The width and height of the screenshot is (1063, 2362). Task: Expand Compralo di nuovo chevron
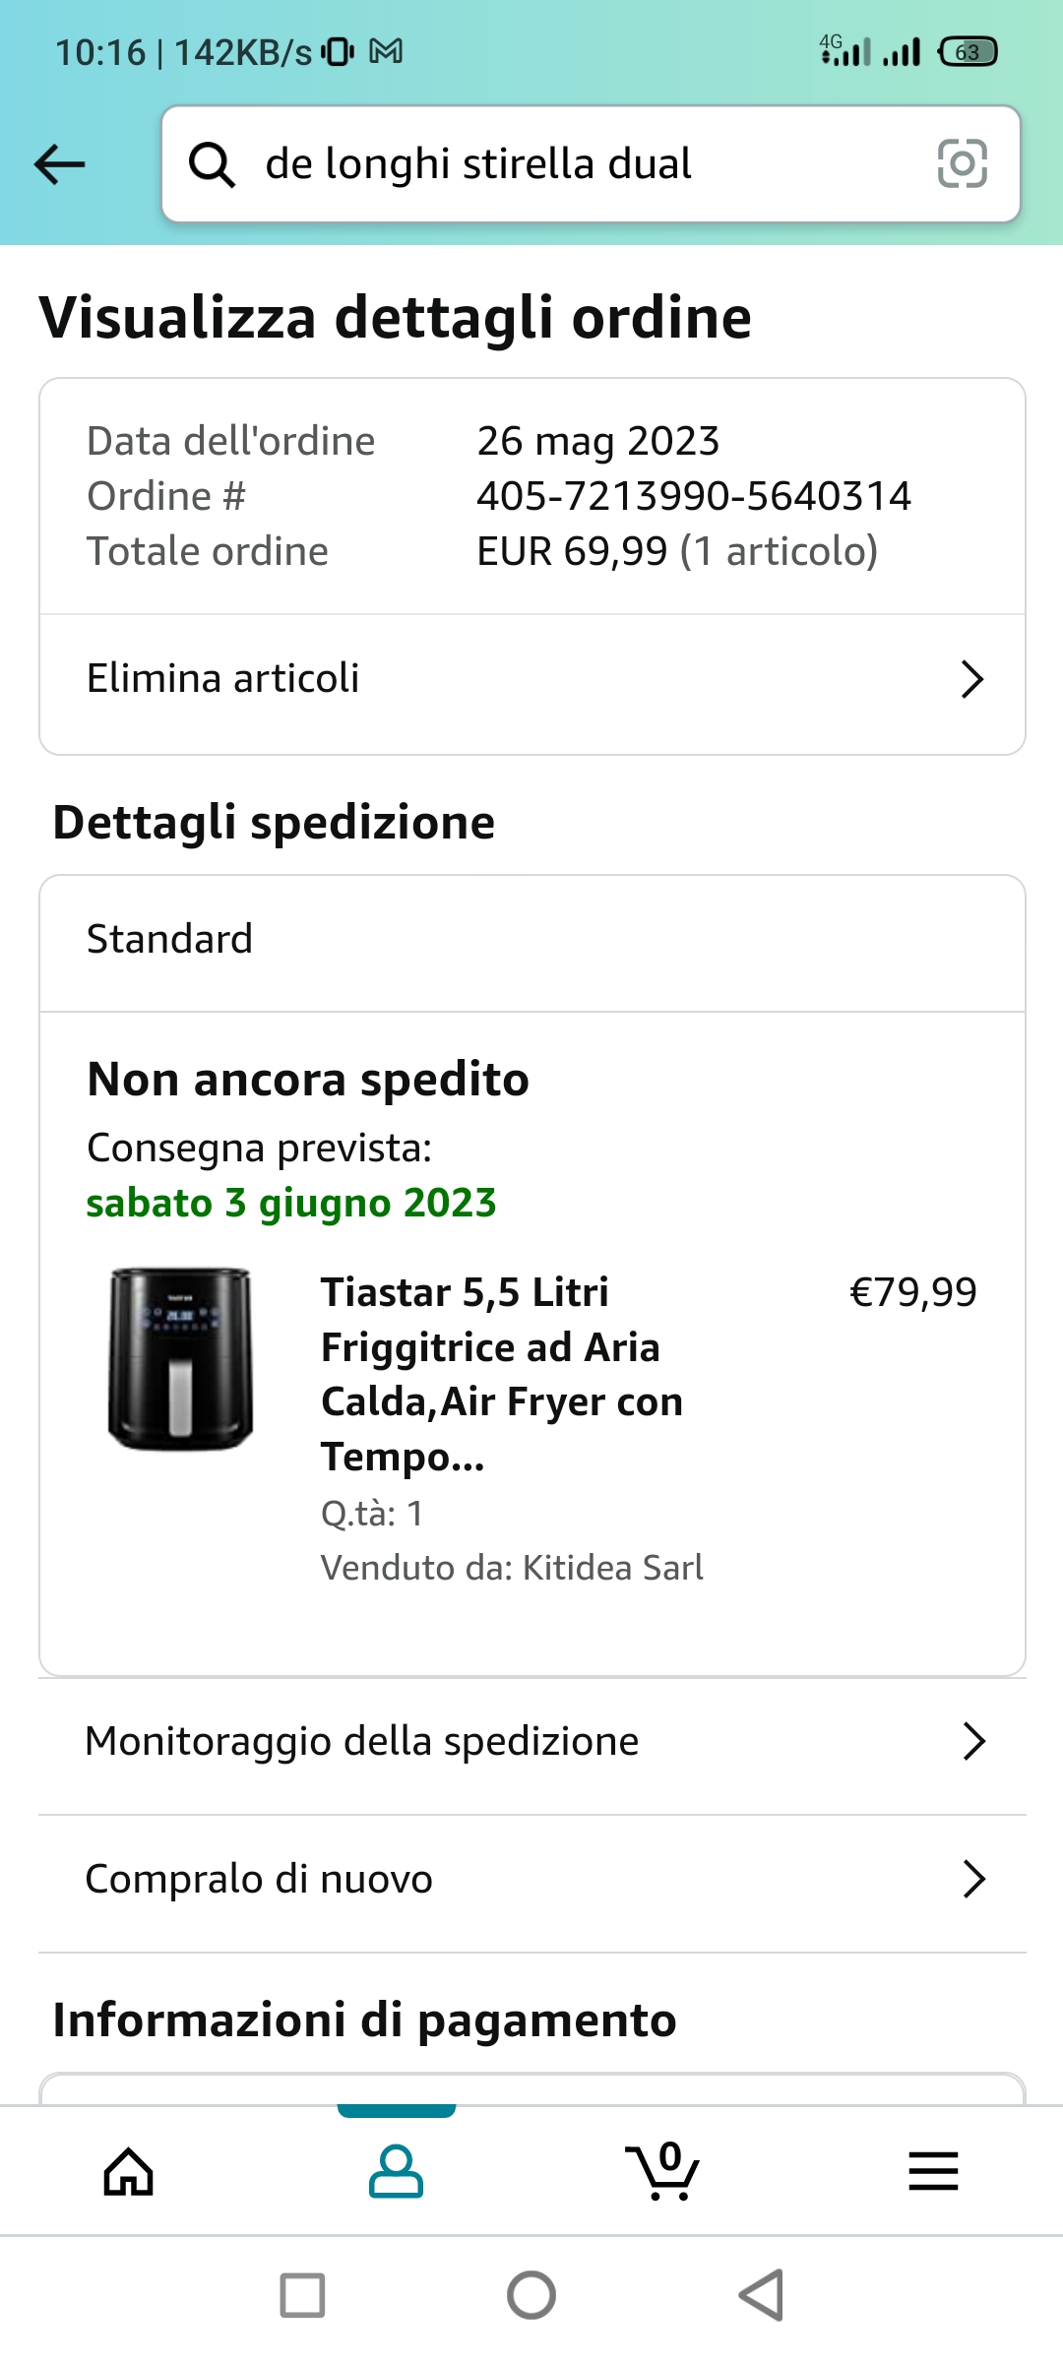[x=973, y=1879]
